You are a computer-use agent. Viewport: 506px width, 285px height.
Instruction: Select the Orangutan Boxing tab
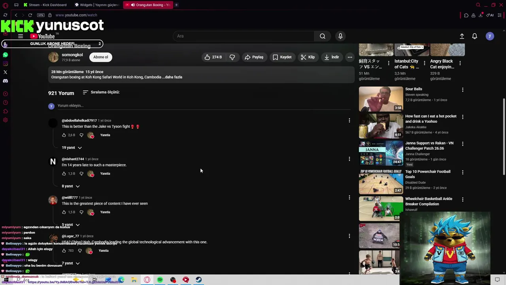pos(148,5)
